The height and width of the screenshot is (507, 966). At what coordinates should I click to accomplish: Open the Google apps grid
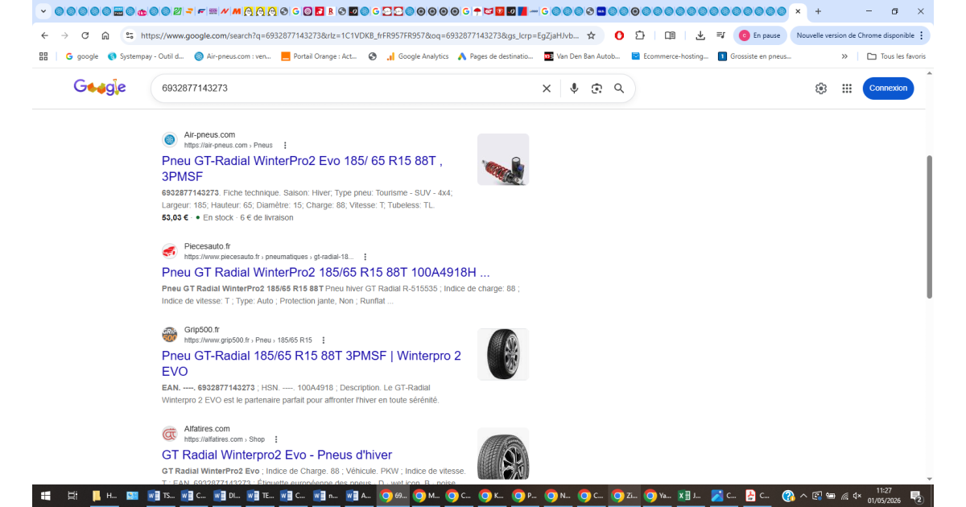(847, 89)
